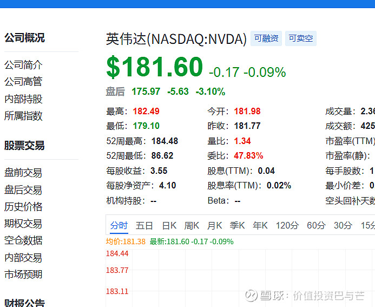Click the 量比 value 1.34
Image resolution: width=375 pixels, height=307 pixels.
242,141
